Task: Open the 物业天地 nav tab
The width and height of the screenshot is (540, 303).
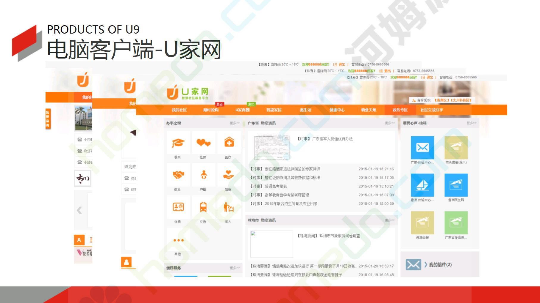Action: [x=369, y=110]
